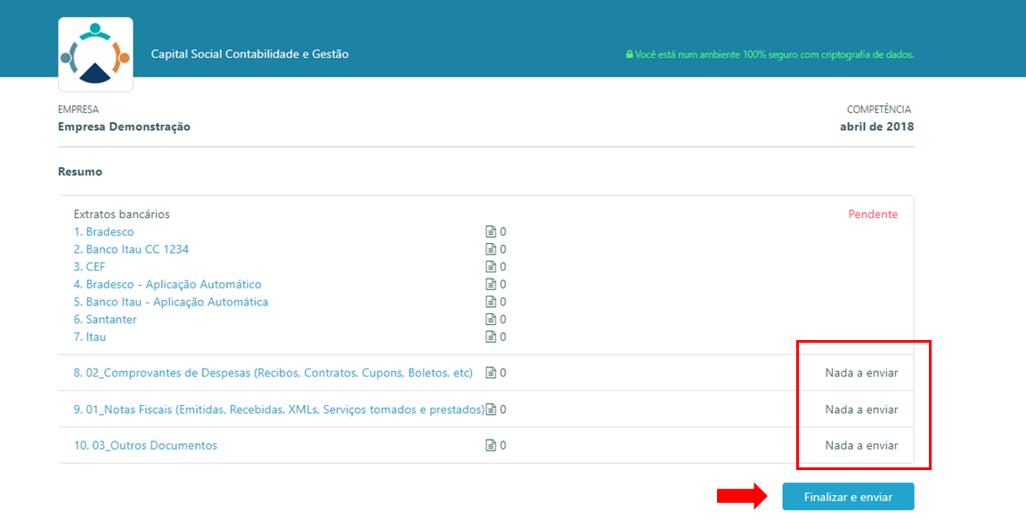
Task: Open the 6. Santanter statement link
Action: pyautogui.click(x=105, y=320)
